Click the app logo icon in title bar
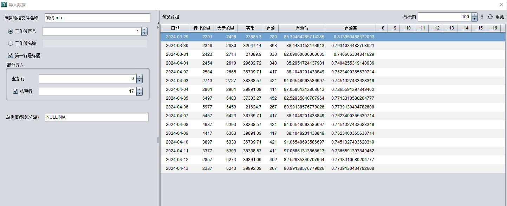This screenshot has width=507, height=206. (x=4, y=5)
